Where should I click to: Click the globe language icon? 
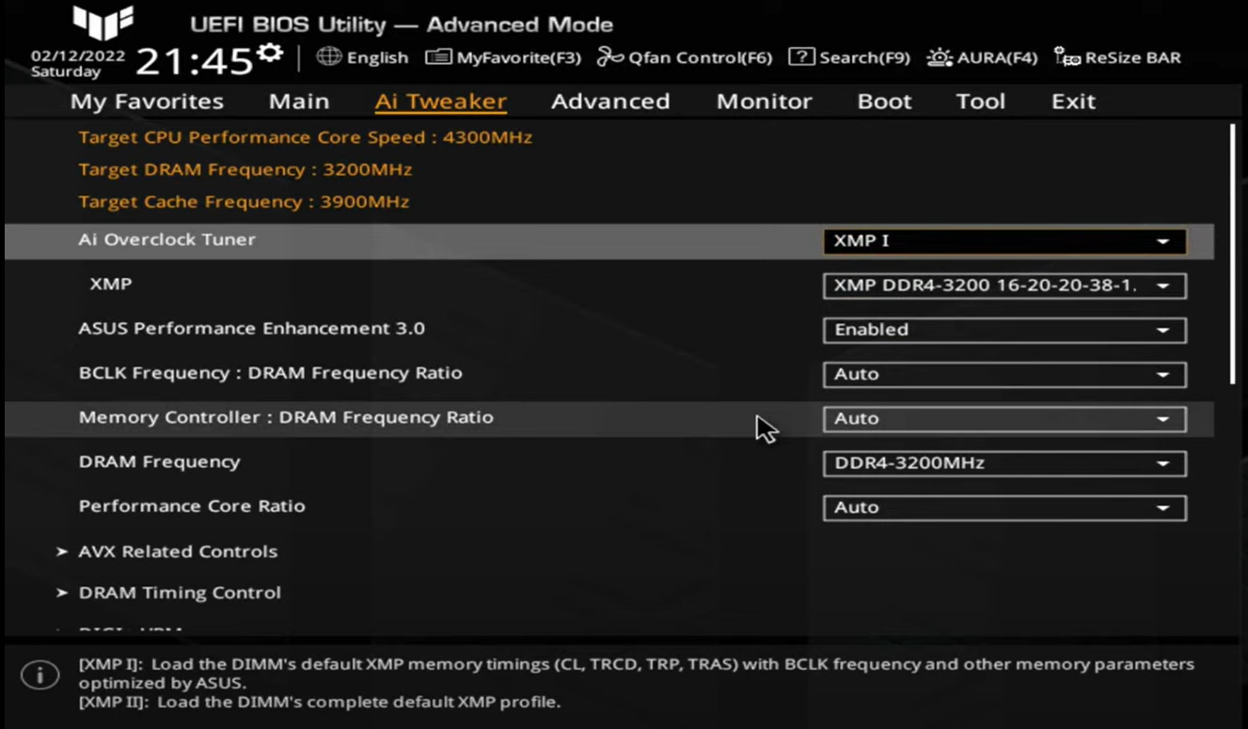click(x=328, y=56)
